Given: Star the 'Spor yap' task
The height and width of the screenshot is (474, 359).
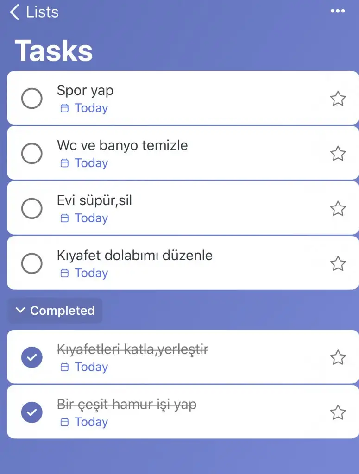Looking at the screenshot, I should (x=338, y=99).
